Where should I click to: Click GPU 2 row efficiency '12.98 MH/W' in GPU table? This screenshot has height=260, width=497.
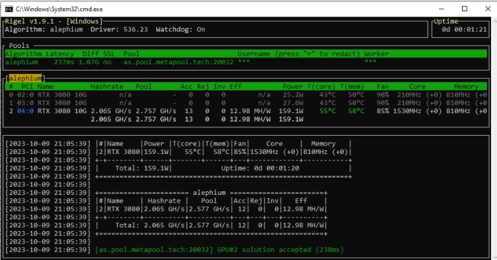250,111
